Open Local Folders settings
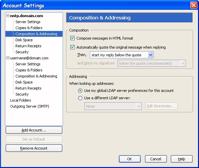Viewport: 199px width, 168px height. (x=20, y=100)
